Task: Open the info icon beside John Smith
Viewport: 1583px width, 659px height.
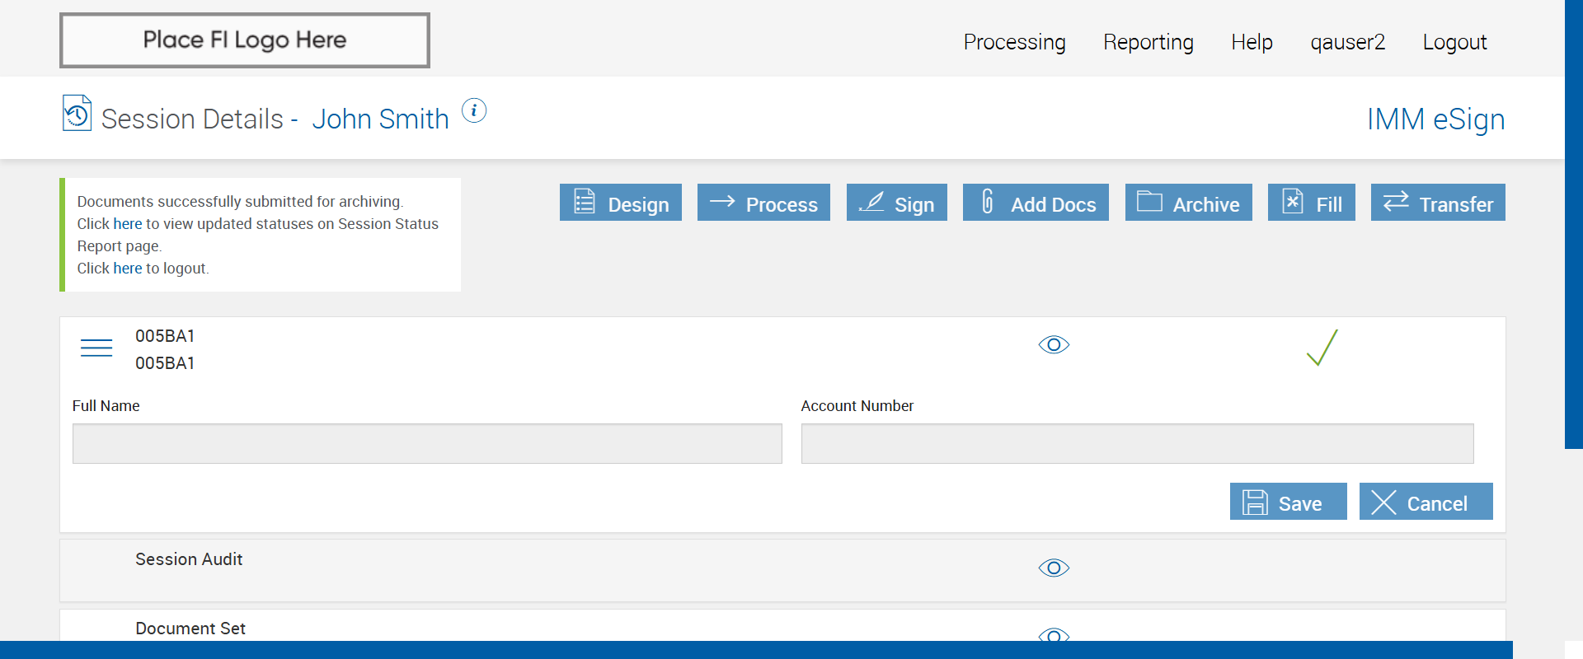Action: pyautogui.click(x=474, y=110)
